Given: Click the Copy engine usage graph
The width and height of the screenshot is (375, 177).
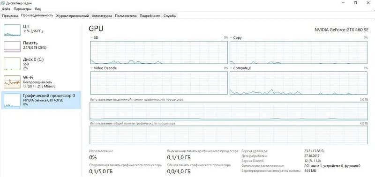Looking at the screenshot, I should [299, 52].
